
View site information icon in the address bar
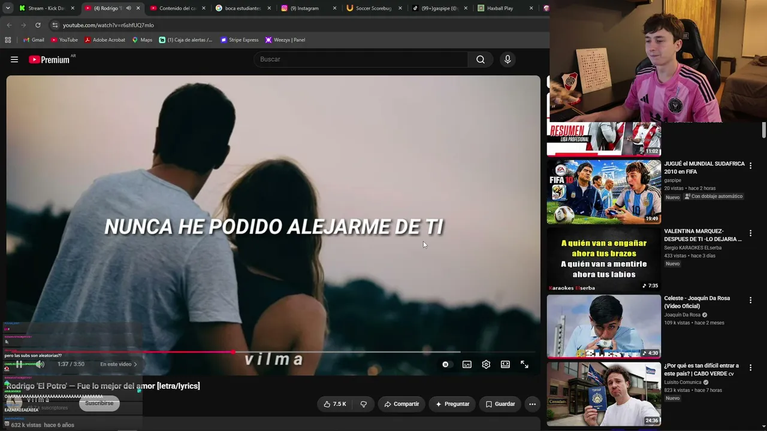(55, 25)
